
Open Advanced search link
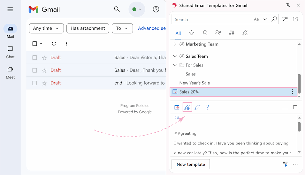tap(152, 28)
